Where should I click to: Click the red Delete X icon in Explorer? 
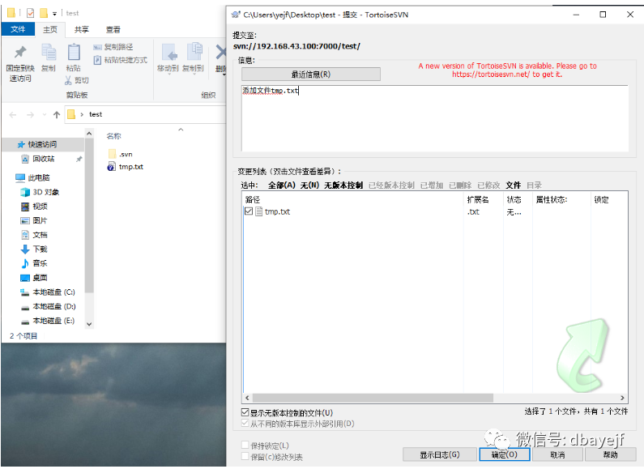pyautogui.click(x=221, y=53)
